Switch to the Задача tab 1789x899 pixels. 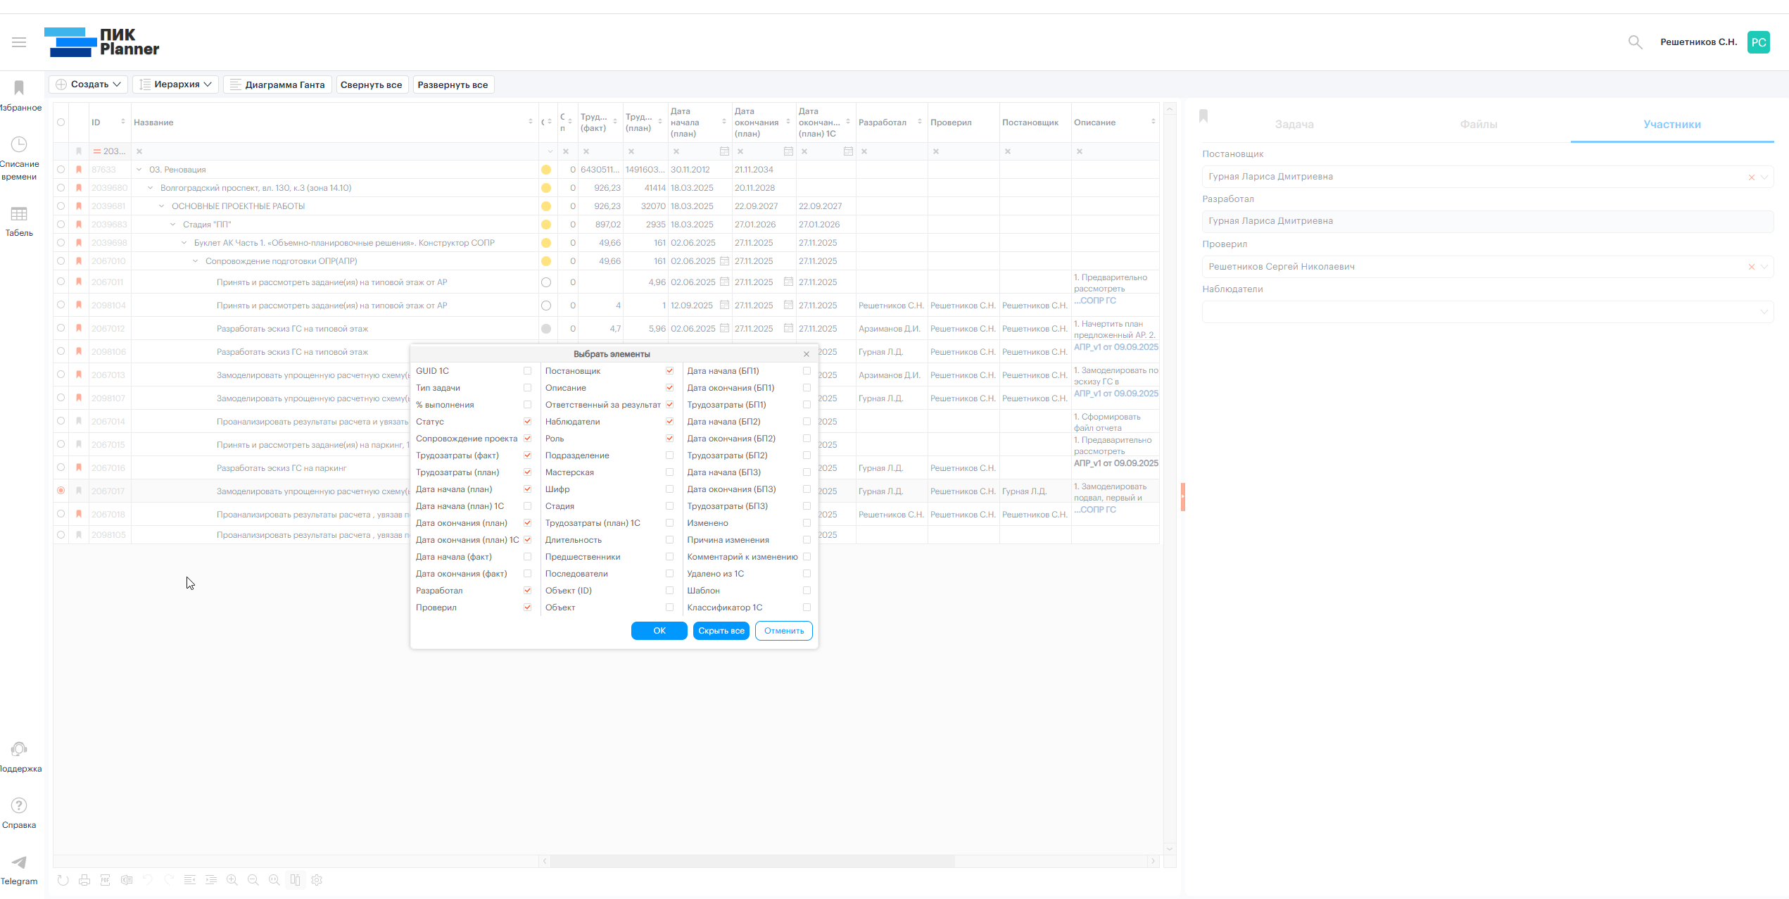click(x=1294, y=125)
